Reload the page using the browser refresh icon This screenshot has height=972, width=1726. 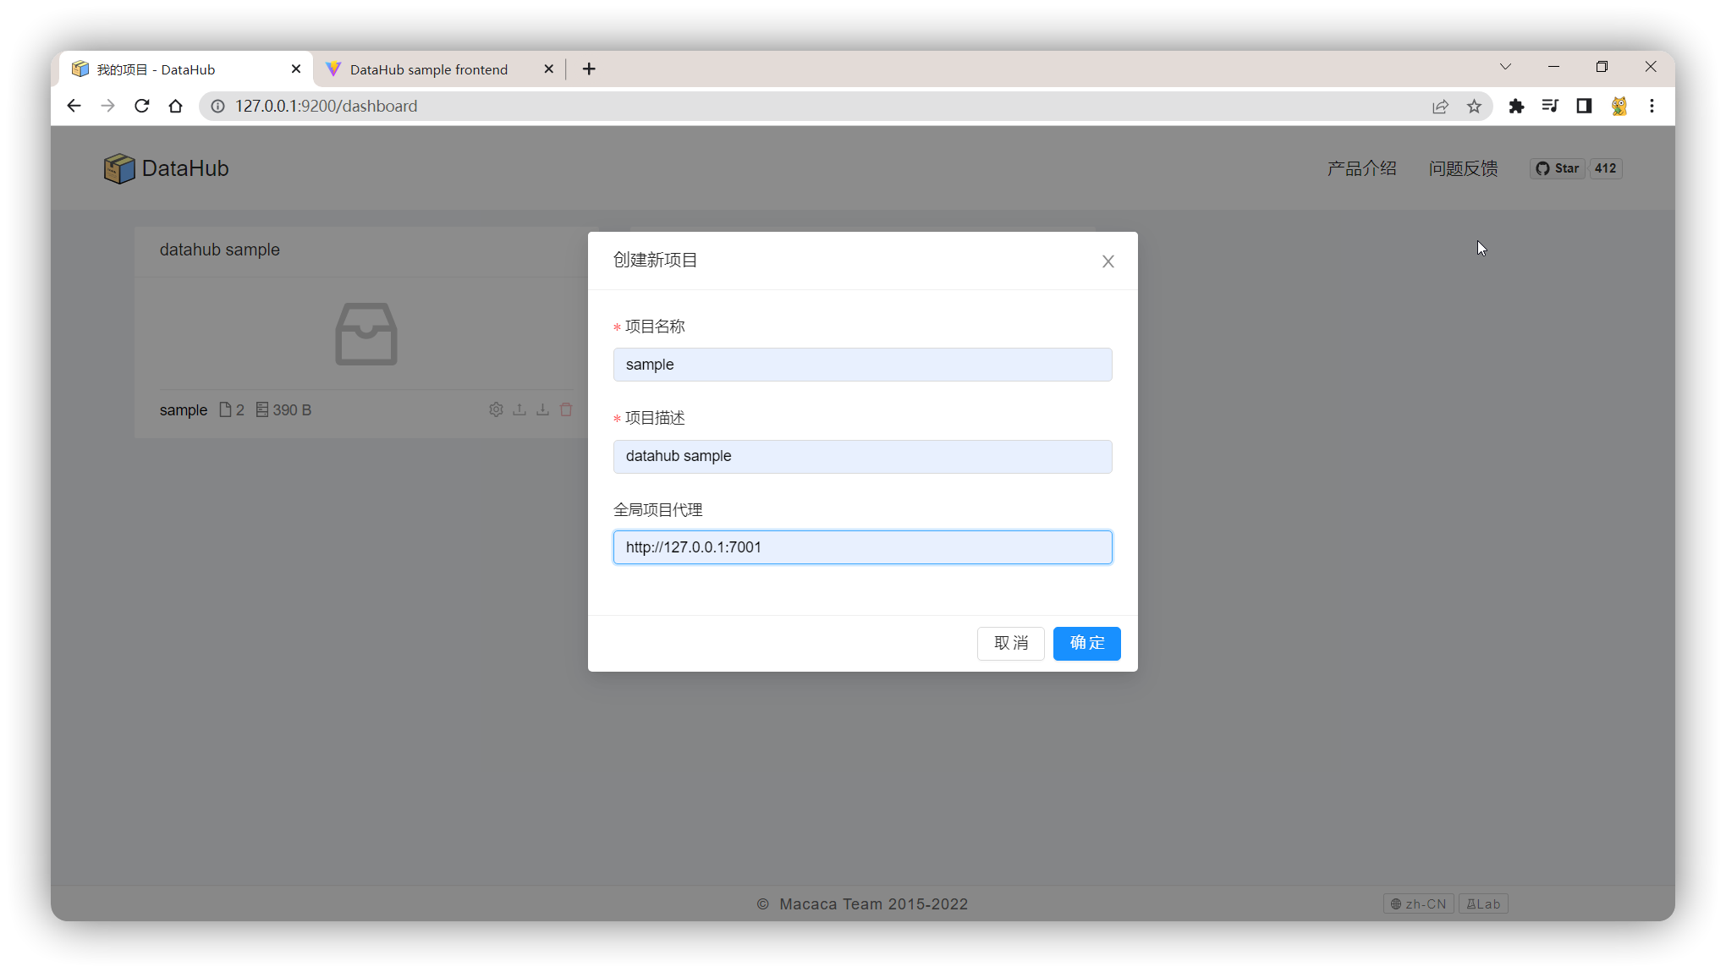pos(141,106)
